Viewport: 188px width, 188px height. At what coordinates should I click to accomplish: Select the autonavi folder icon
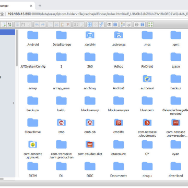(147, 79)
